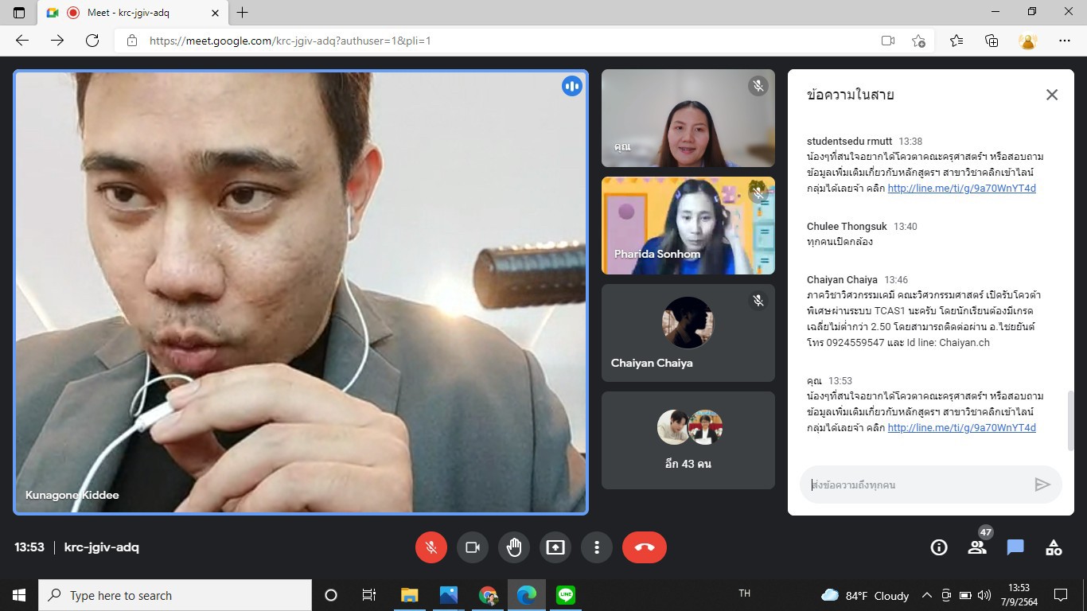Open the taskbar clock and date
1087x611 pixels.
(1019, 595)
